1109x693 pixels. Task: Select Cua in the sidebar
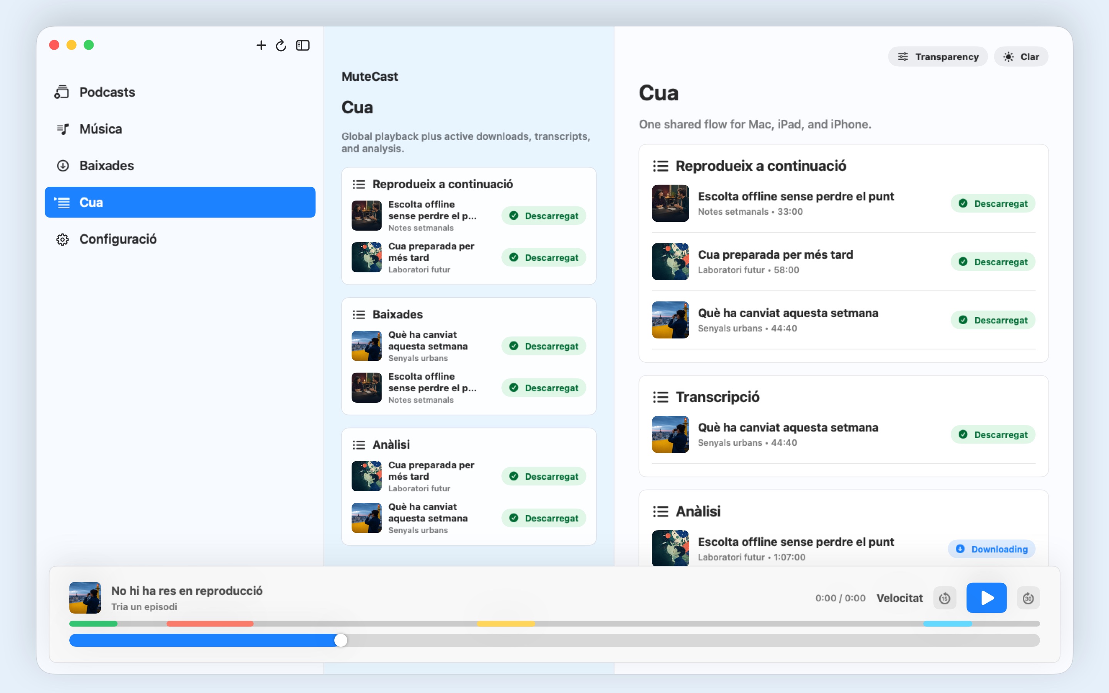pos(180,202)
